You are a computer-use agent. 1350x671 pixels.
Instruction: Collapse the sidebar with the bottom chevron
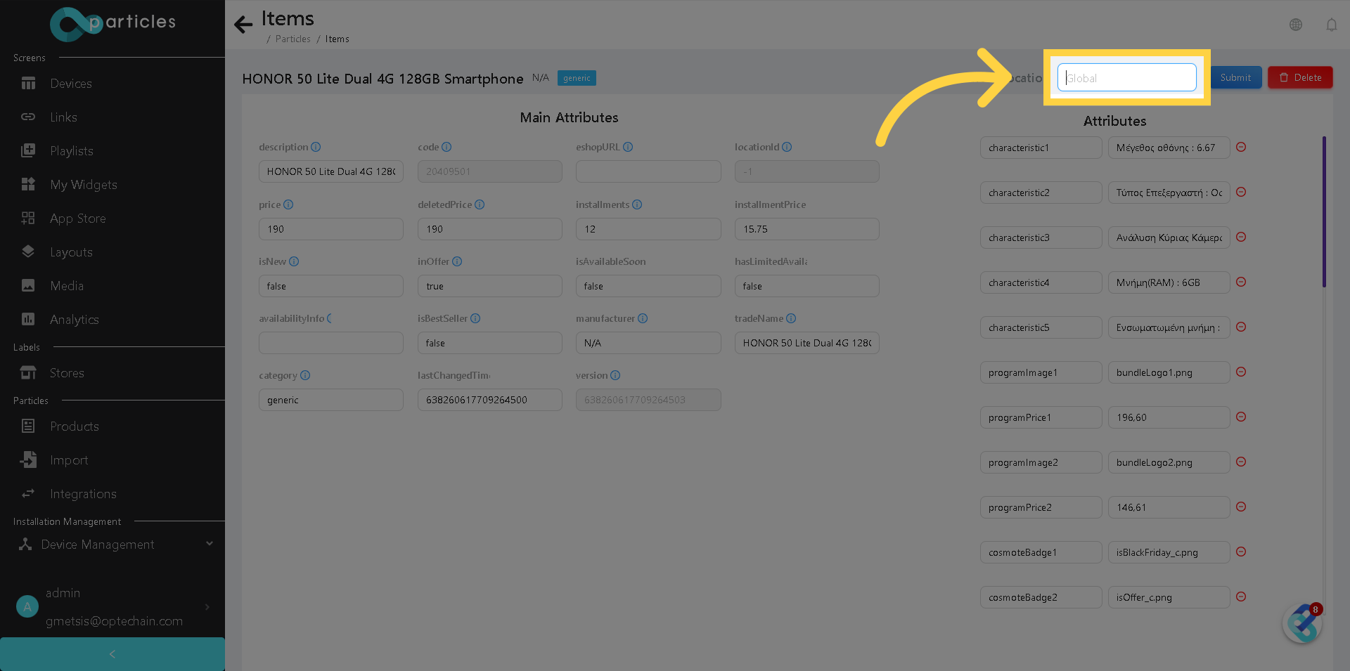(112, 654)
